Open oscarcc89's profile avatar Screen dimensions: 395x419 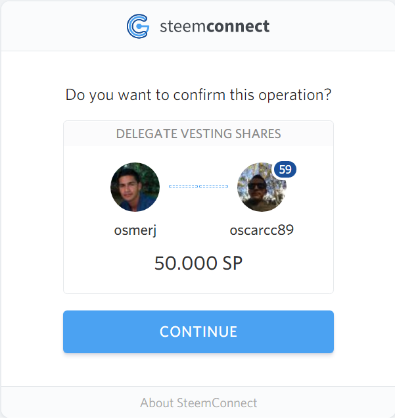point(261,187)
